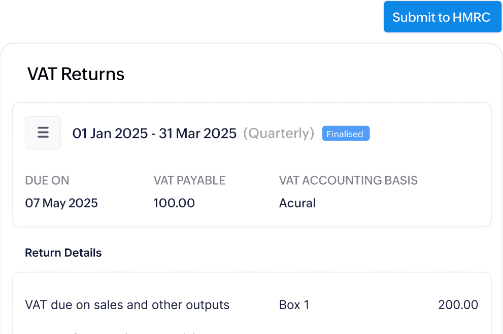Screen dimensions: 503x334
Task: Click the Return Details heading
Action: coord(63,253)
